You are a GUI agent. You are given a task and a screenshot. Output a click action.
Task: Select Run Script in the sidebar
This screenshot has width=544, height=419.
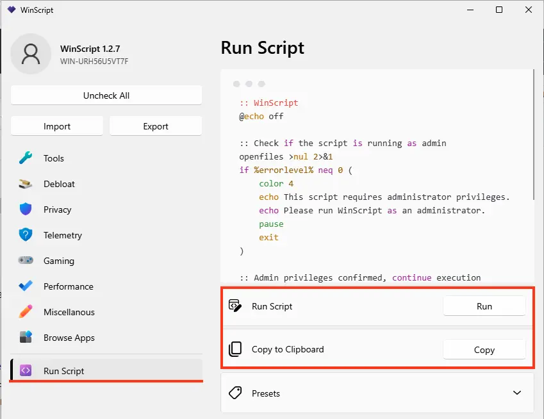click(106, 370)
